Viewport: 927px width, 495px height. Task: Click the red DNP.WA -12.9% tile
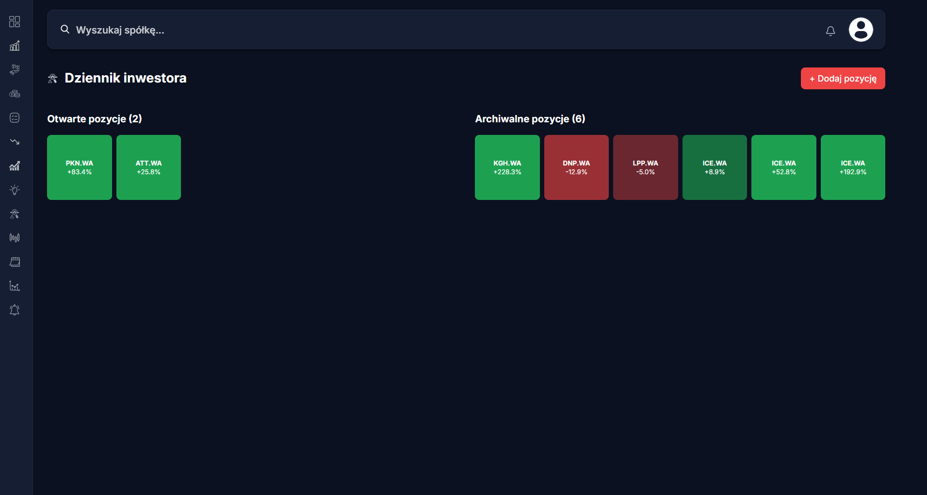pyautogui.click(x=576, y=167)
